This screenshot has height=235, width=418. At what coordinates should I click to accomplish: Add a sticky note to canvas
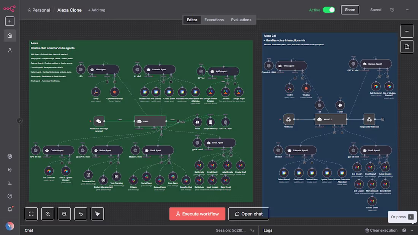pyautogui.click(x=407, y=47)
